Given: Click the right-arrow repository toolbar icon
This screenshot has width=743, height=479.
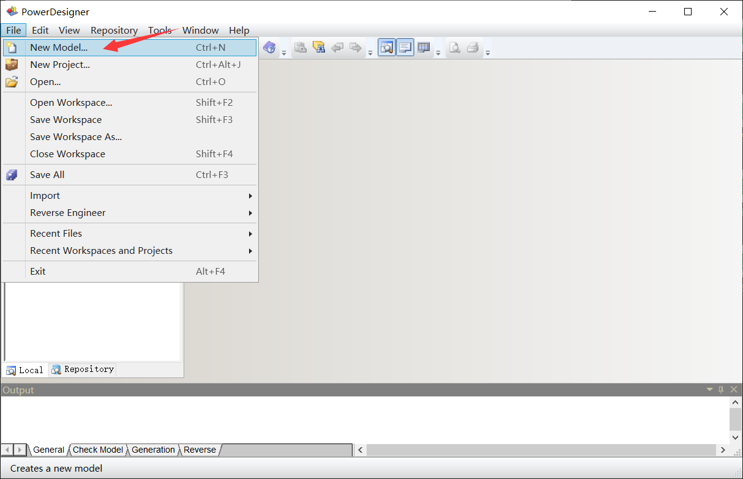Looking at the screenshot, I should [x=356, y=48].
